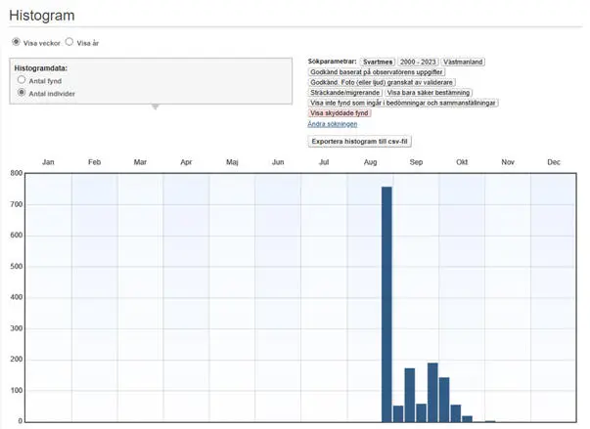Click the '2000 - 2023' year range tag
The width and height of the screenshot is (590, 429).
pyautogui.click(x=417, y=62)
